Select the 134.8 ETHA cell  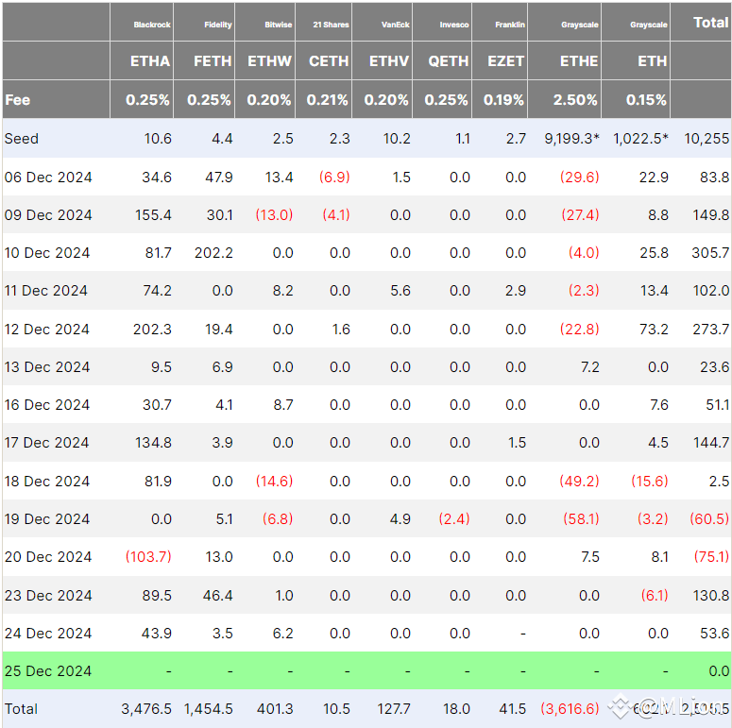(x=153, y=443)
